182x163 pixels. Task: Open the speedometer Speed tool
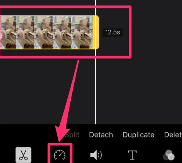click(60, 155)
